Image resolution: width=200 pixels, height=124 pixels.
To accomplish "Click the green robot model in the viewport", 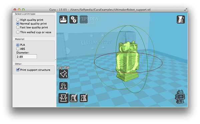I will click(127, 61).
